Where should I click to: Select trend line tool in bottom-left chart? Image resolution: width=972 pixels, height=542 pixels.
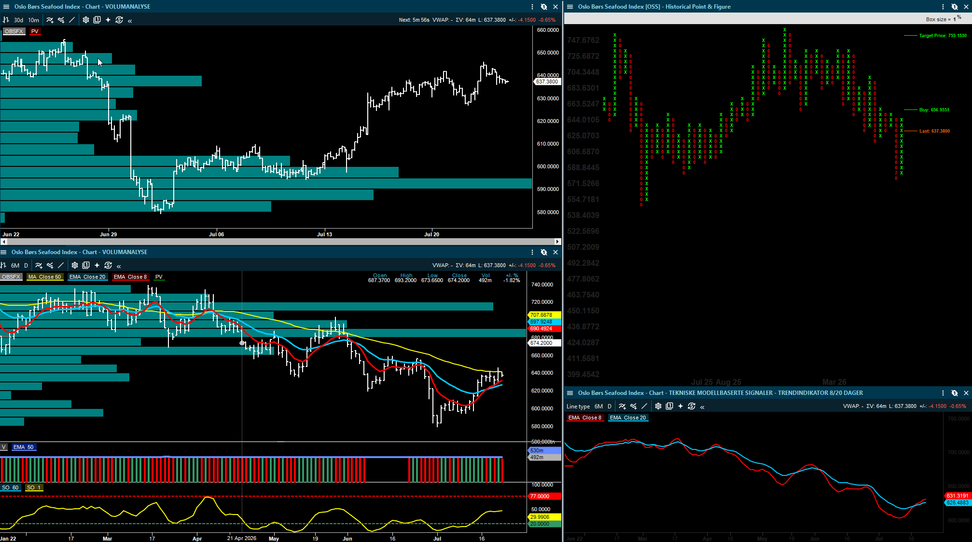pos(61,265)
